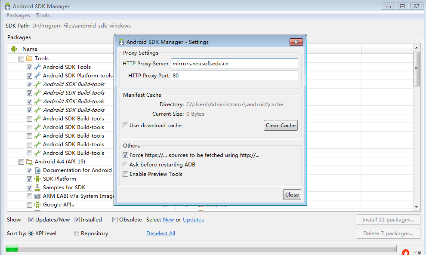Screen dimensions: 426x255
Task: Select the Android SDK Platform-tools row label
Action: tap(78, 76)
